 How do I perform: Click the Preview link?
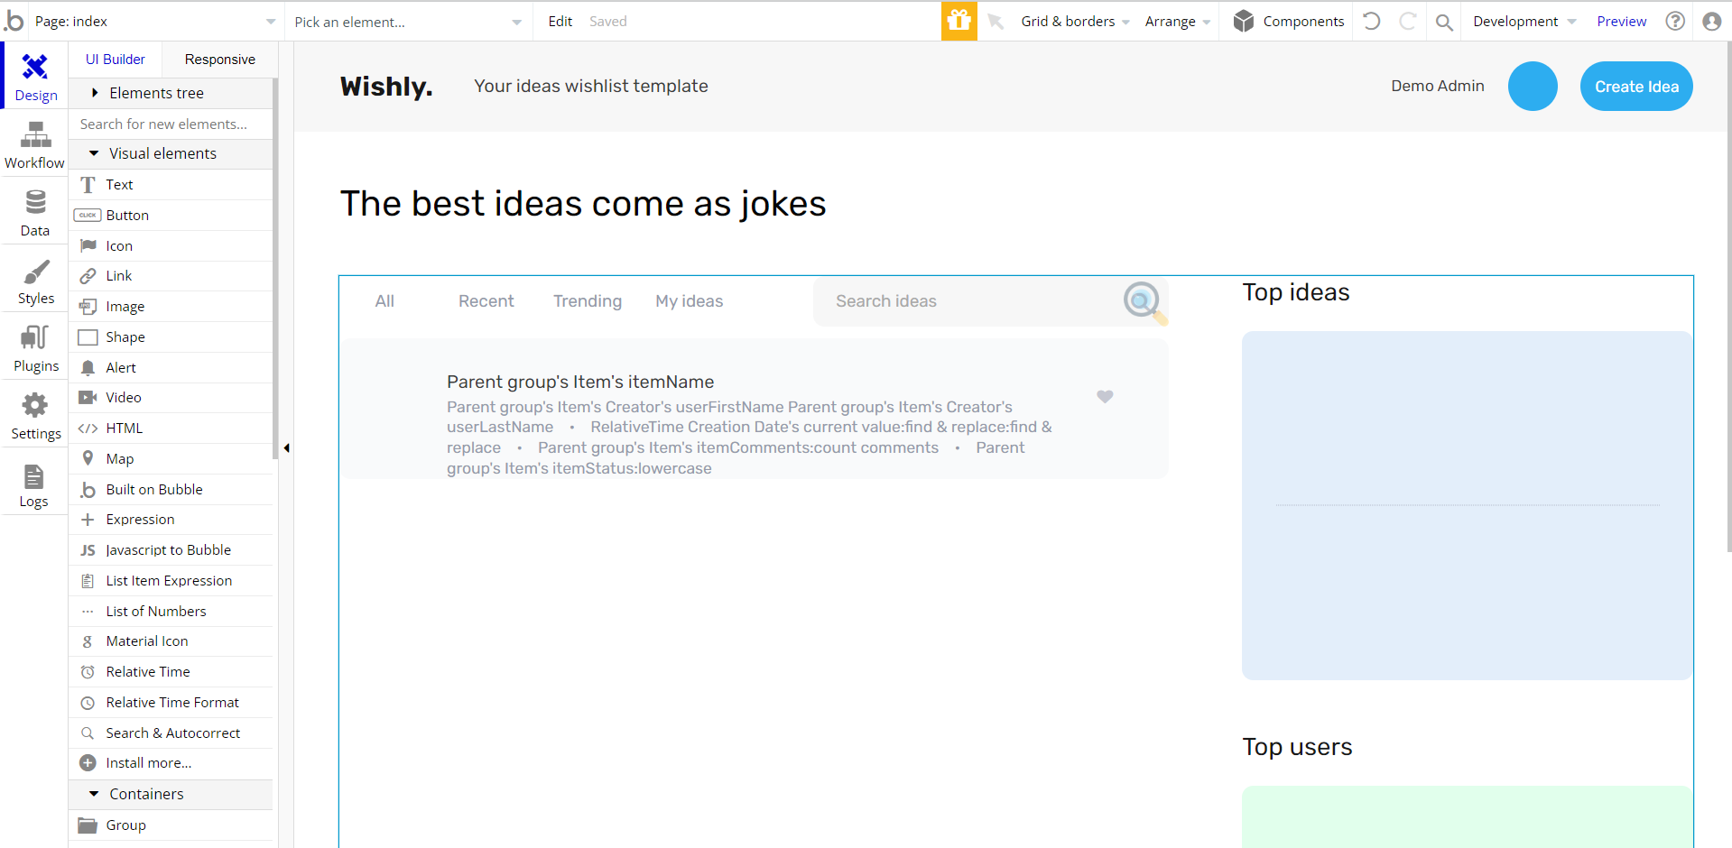point(1621,21)
